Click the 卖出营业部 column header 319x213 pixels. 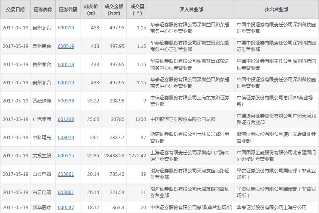coord(276,10)
